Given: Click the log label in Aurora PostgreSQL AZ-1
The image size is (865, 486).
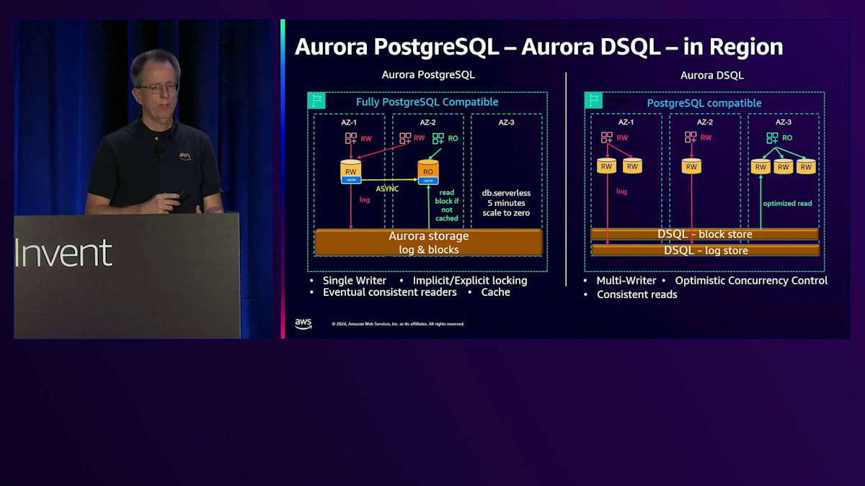Looking at the screenshot, I should 365,199.
